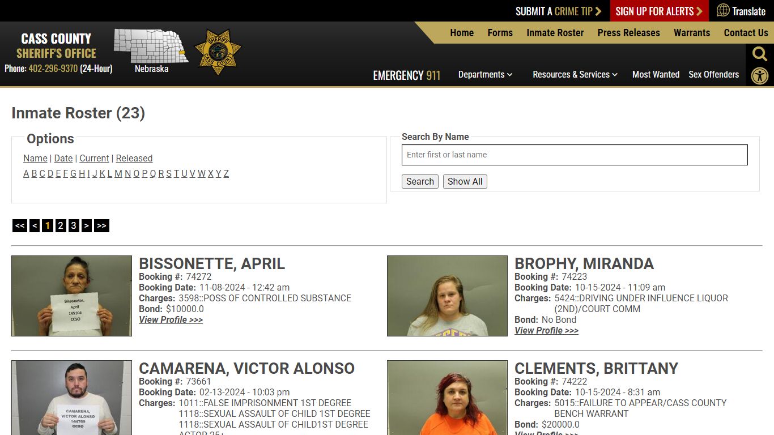Select Inmate Roster in navigation
774x435 pixels.
555,33
